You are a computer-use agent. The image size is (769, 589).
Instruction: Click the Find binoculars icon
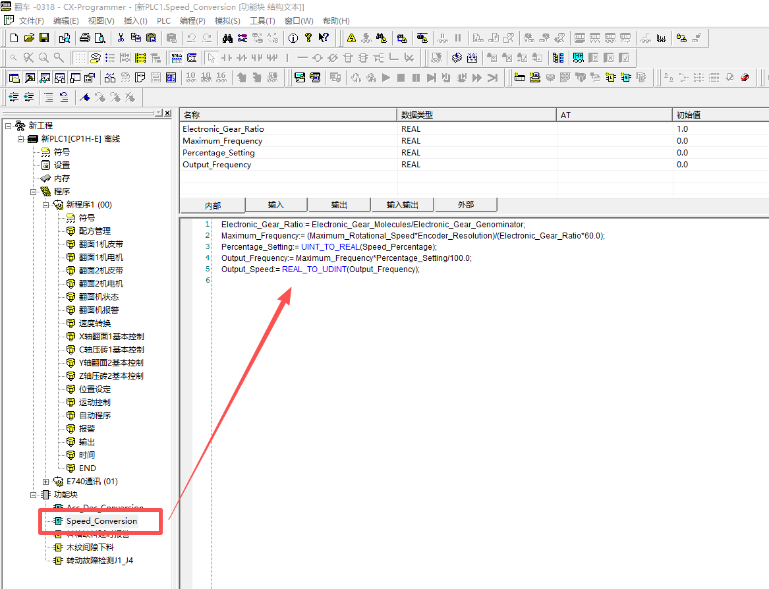(x=227, y=38)
